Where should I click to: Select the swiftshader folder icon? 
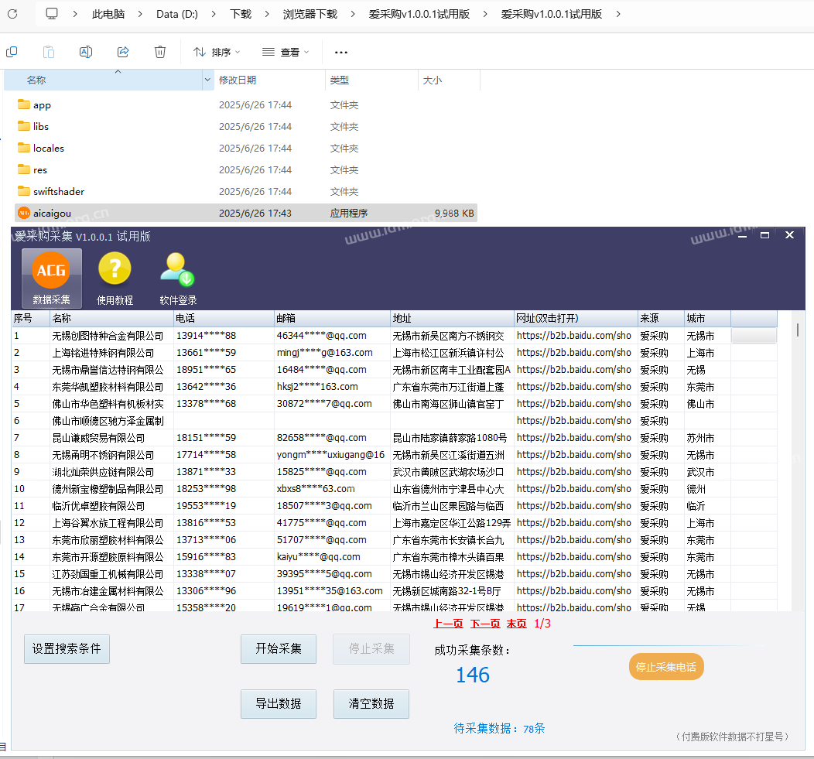point(24,191)
